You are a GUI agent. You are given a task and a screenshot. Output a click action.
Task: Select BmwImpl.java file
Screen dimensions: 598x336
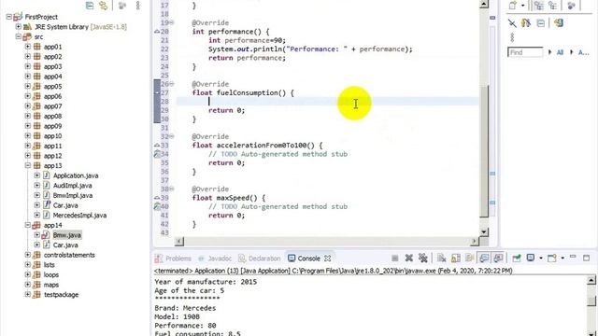point(73,195)
